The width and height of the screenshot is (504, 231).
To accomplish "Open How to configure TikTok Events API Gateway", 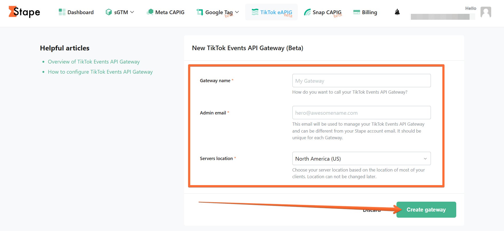I will [100, 72].
